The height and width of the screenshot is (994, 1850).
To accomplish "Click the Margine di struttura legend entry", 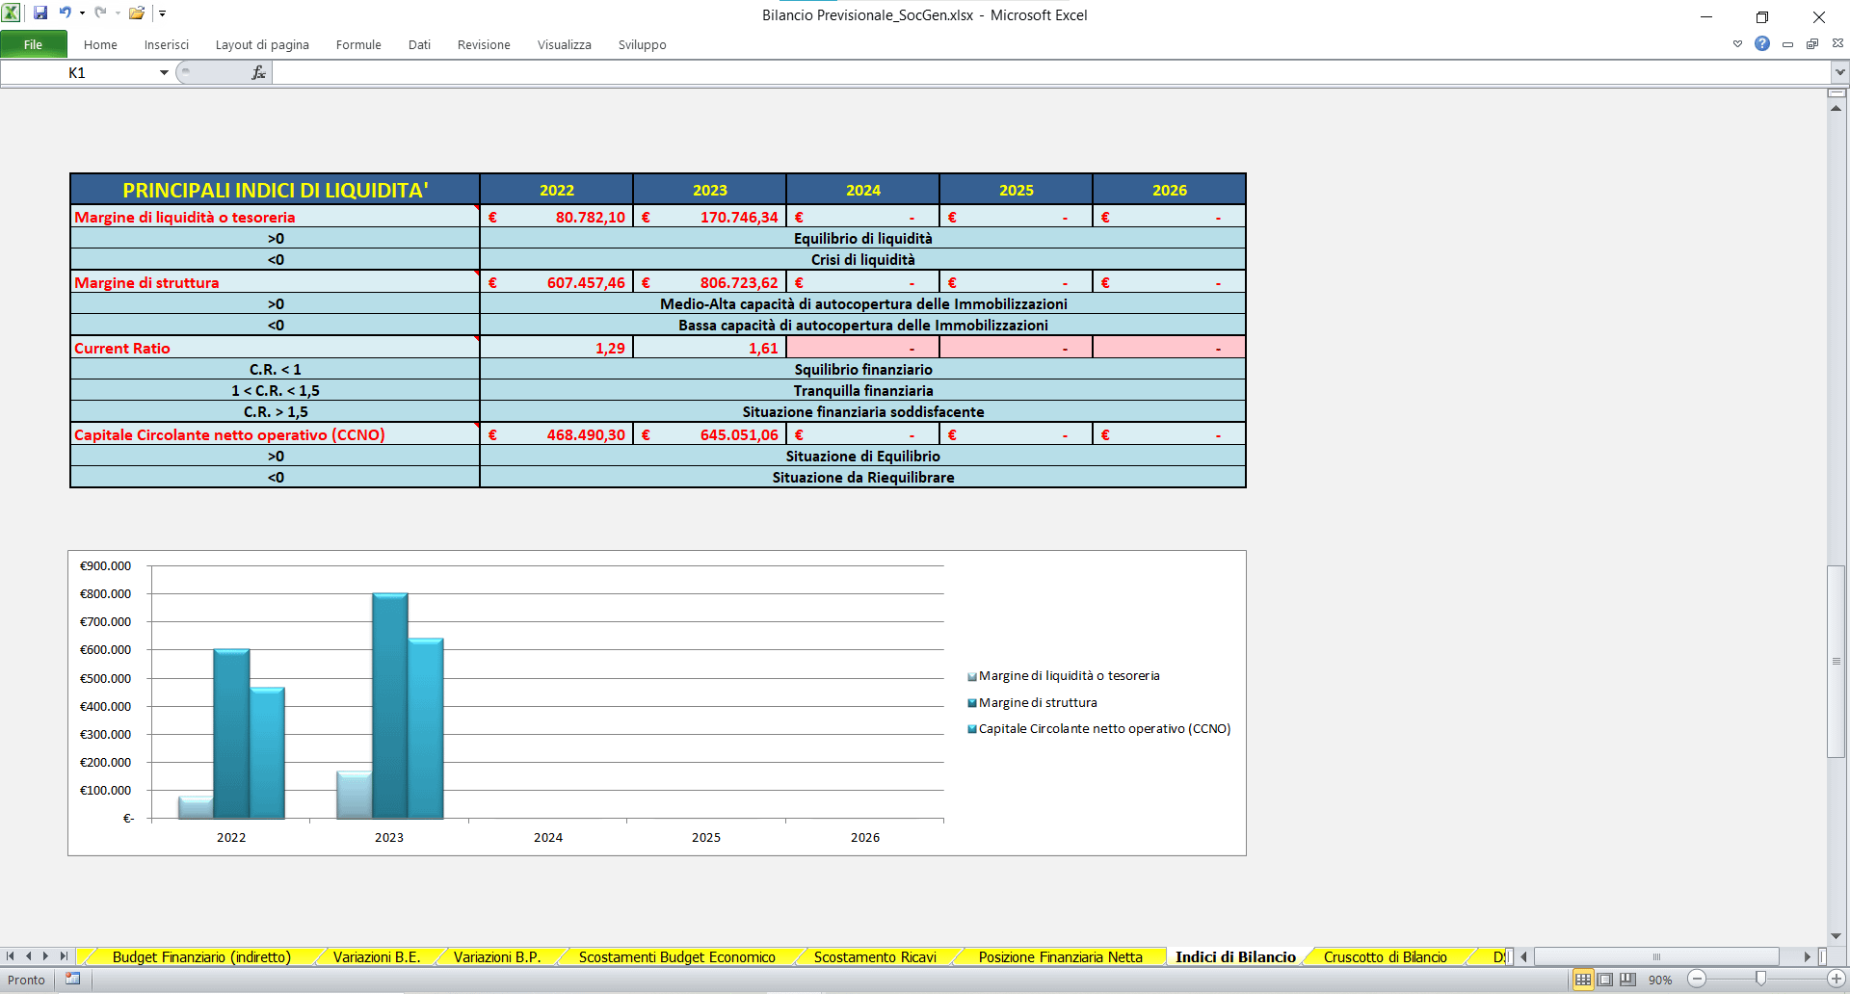I will pos(1032,702).
